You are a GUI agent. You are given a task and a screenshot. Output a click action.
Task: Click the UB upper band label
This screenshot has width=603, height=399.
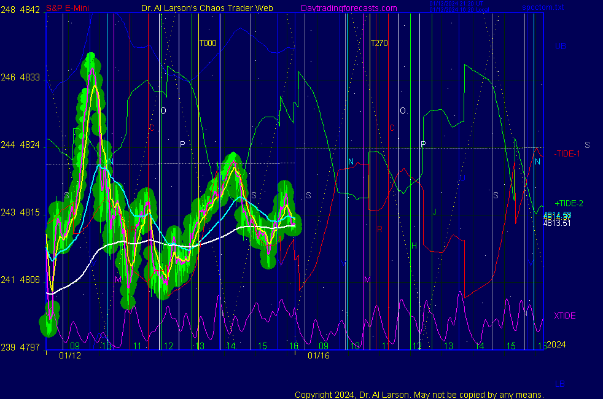[x=560, y=46]
